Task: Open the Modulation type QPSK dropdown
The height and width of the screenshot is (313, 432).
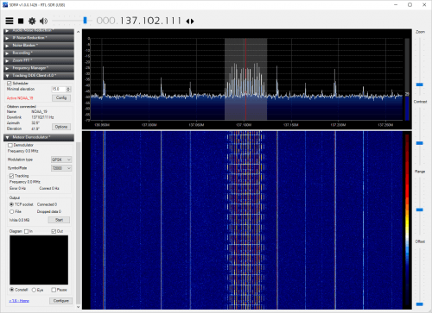Action: 61,160
